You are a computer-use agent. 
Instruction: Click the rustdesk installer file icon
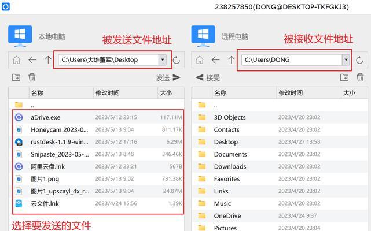[x=19, y=141]
